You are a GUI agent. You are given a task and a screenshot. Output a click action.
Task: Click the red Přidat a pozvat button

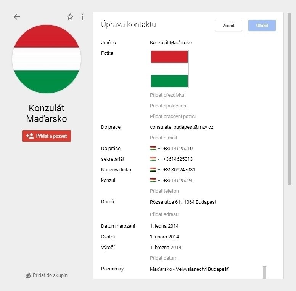47,136
